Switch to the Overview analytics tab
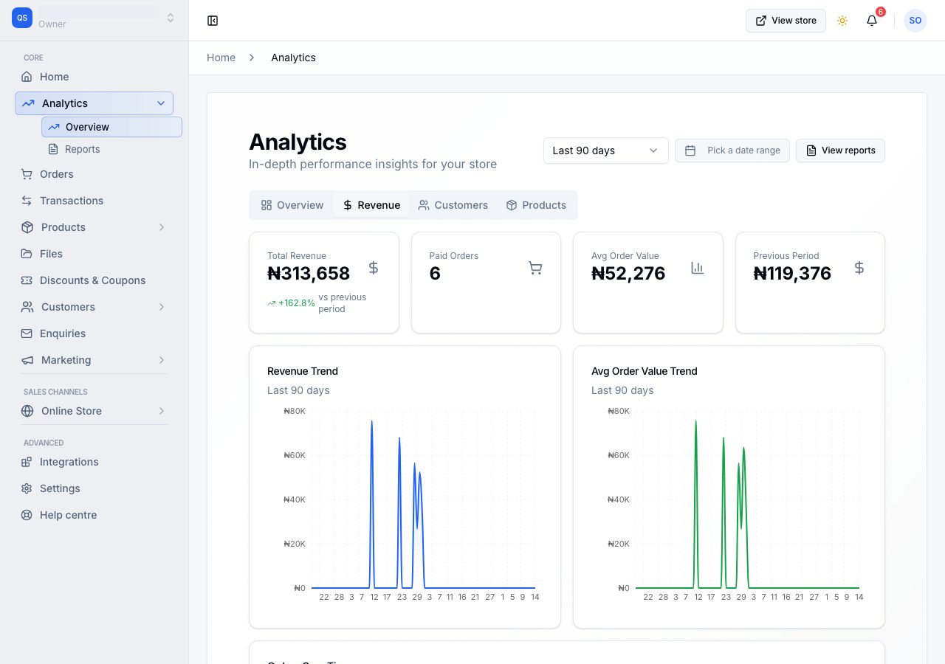The width and height of the screenshot is (945, 664). (x=292, y=205)
